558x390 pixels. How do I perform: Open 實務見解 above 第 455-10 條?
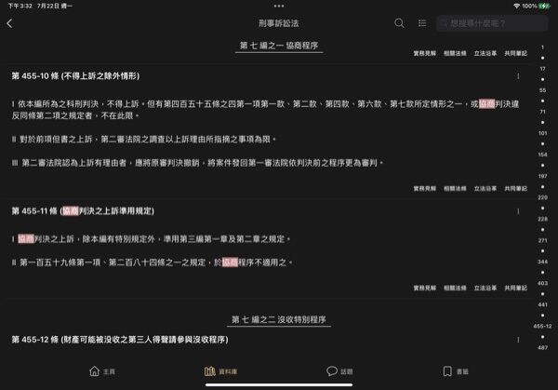pos(425,53)
